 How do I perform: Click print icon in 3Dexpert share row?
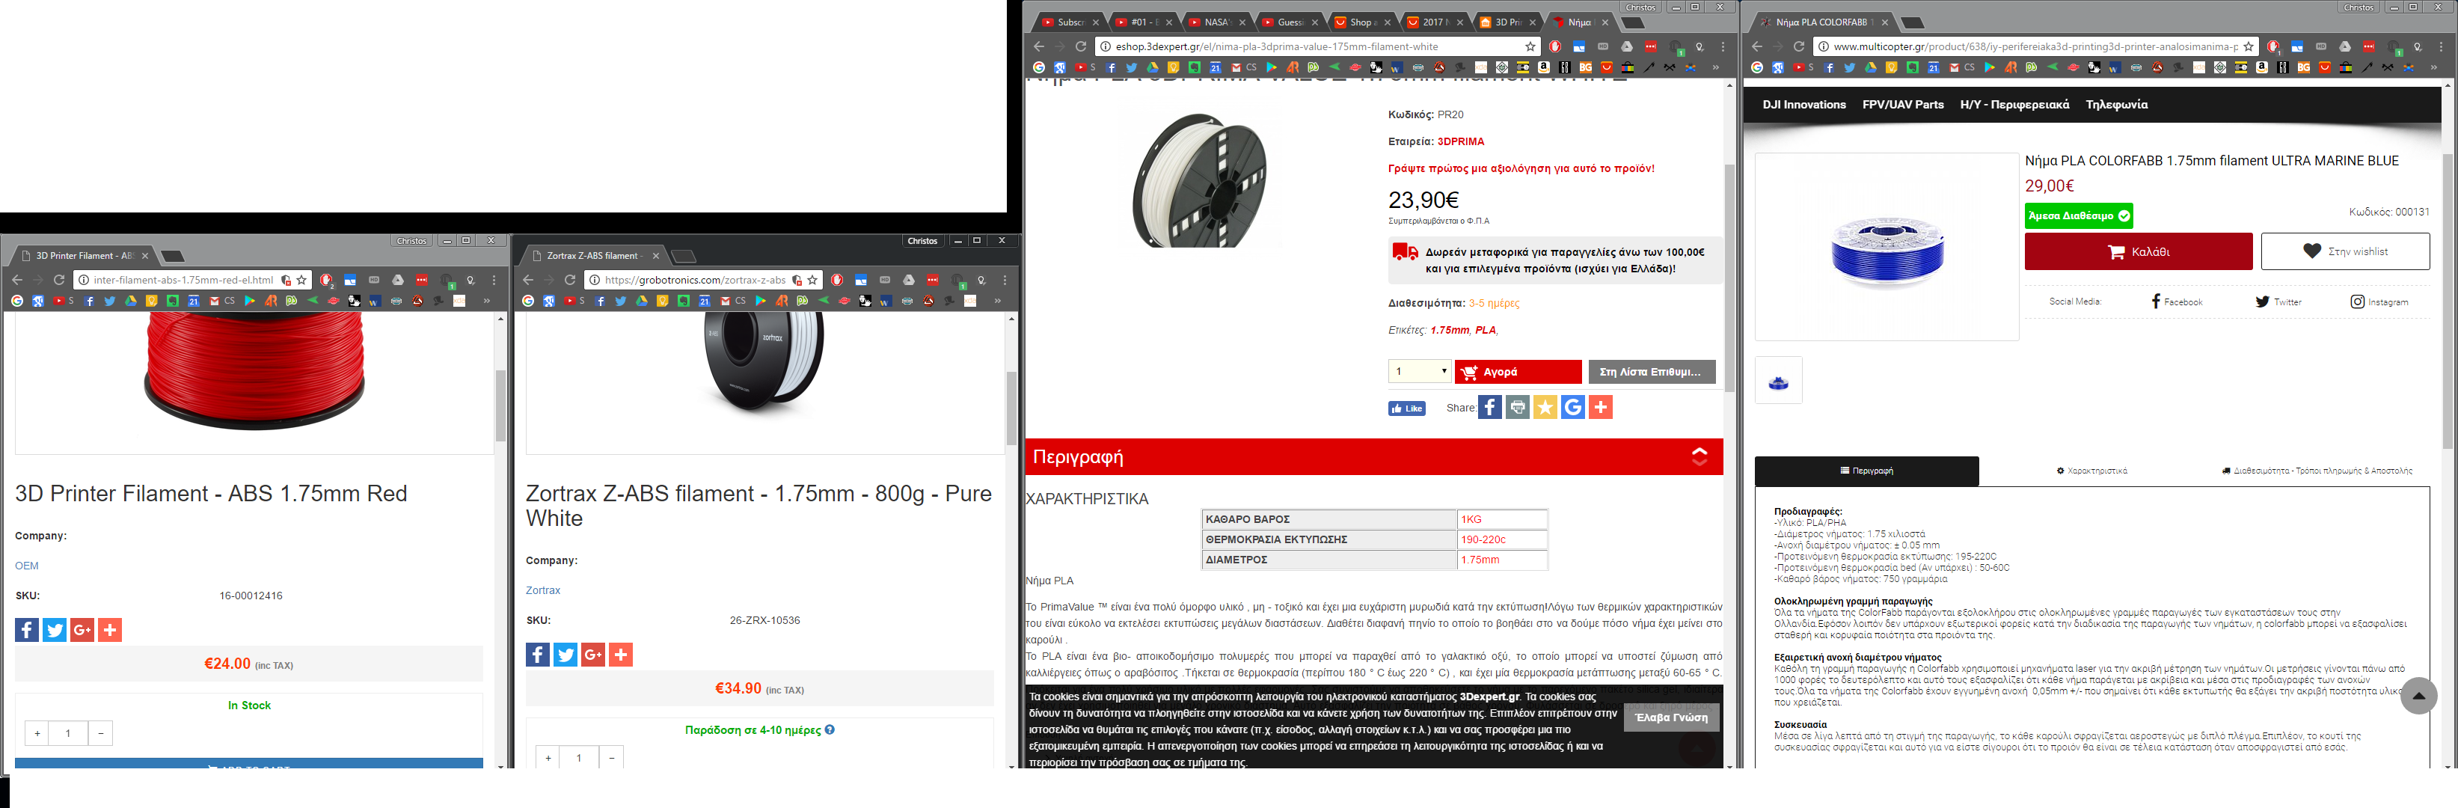click(x=1517, y=407)
